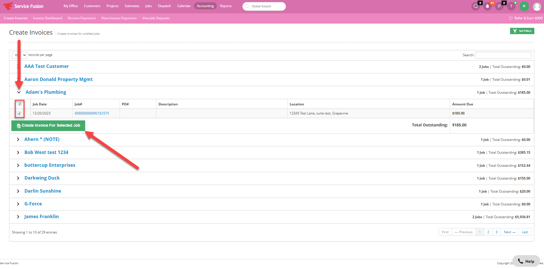Open Aaron Donald Property Mgmt link
The height and width of the screenshot is (269, 544).
58,79
